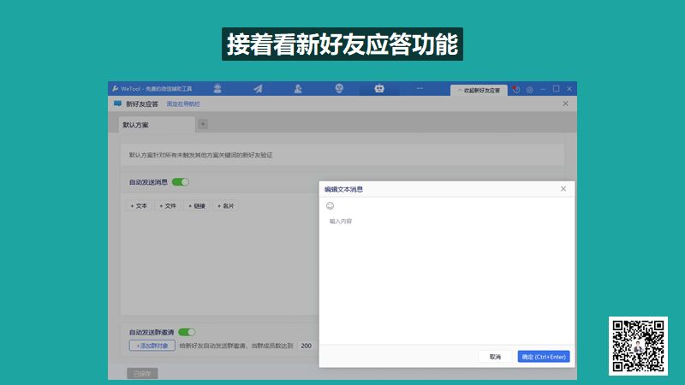The image size is (685, 385).
Task: Expand the 收起新好友应答 collapse tab
Action: point(479,90)
